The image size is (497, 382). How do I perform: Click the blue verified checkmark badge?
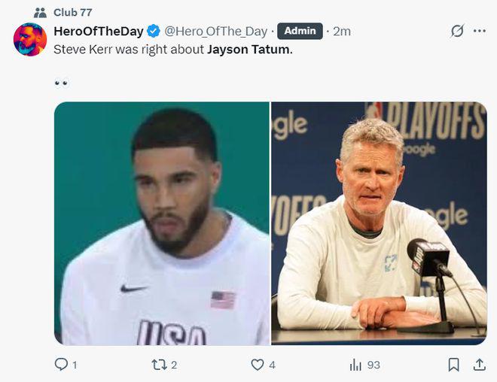tap(154, 31)
